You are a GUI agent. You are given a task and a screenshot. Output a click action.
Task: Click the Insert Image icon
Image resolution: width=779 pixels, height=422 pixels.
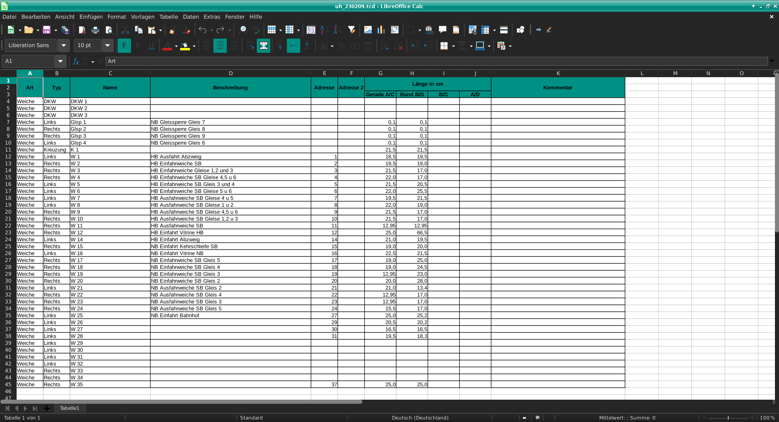368,30
